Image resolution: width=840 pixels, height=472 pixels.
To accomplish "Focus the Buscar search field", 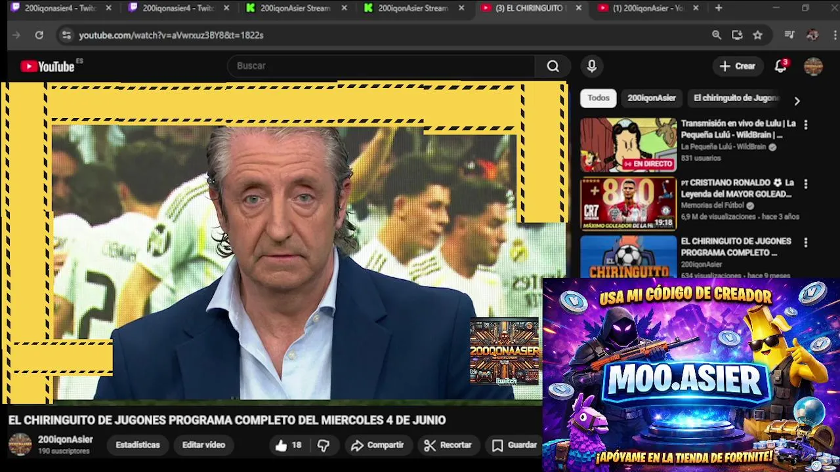I will [x=381, y=66].
